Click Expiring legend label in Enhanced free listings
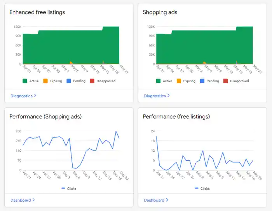 (56, 81)
